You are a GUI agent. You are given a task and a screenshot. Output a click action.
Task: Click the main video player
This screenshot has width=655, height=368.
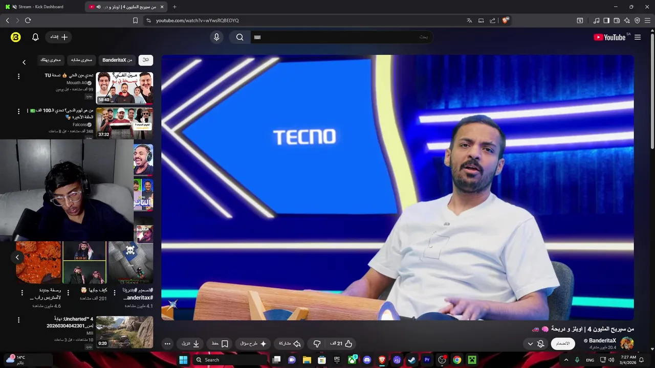tap(398, 188)
